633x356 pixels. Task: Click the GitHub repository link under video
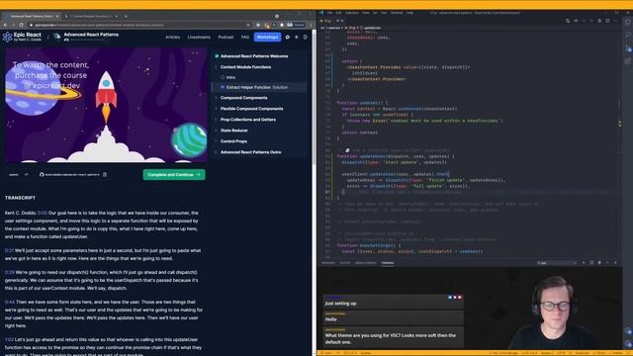coord(69,174)
